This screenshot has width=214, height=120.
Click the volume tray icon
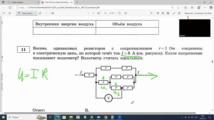pyautogui.click(x=192, y=117)
